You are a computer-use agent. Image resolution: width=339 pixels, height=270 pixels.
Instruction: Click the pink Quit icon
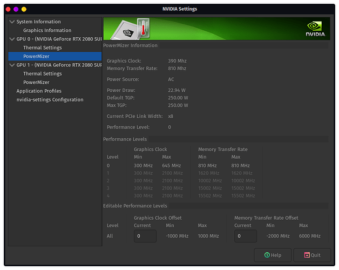click(x=307, y=255)
